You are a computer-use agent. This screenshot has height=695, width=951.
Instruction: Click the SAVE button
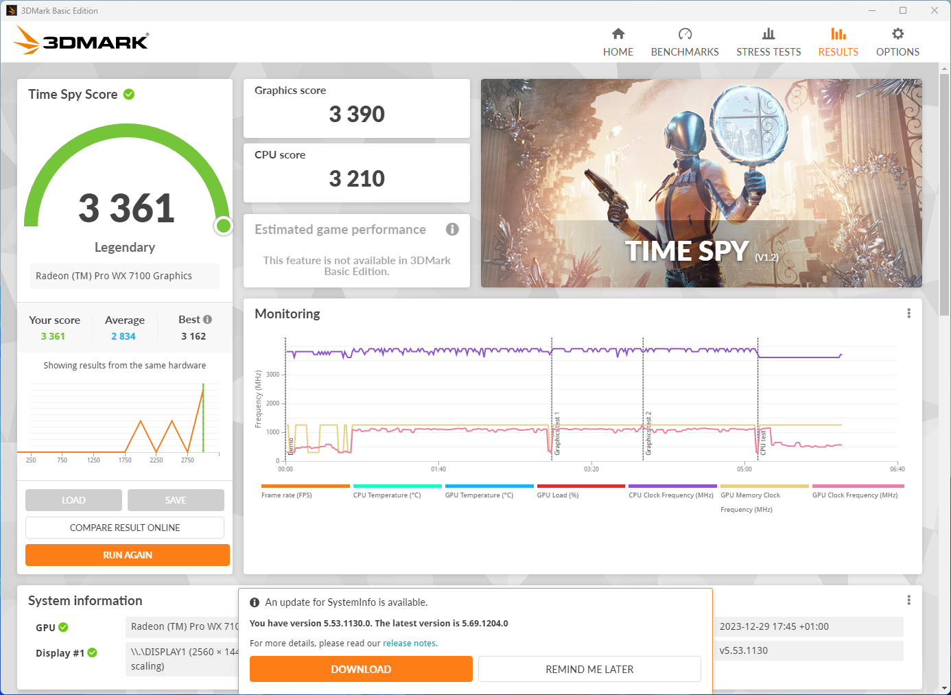[176, 500]
